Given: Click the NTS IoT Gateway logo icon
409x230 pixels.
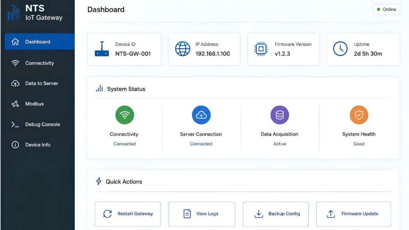Looking at the screenshot, I should (x=14, y=13).
